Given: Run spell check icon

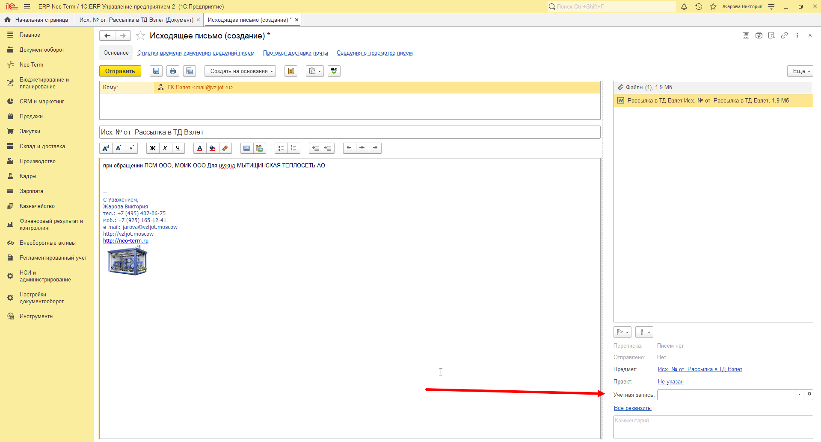Looking at the screenshot, I should [334, 71].
